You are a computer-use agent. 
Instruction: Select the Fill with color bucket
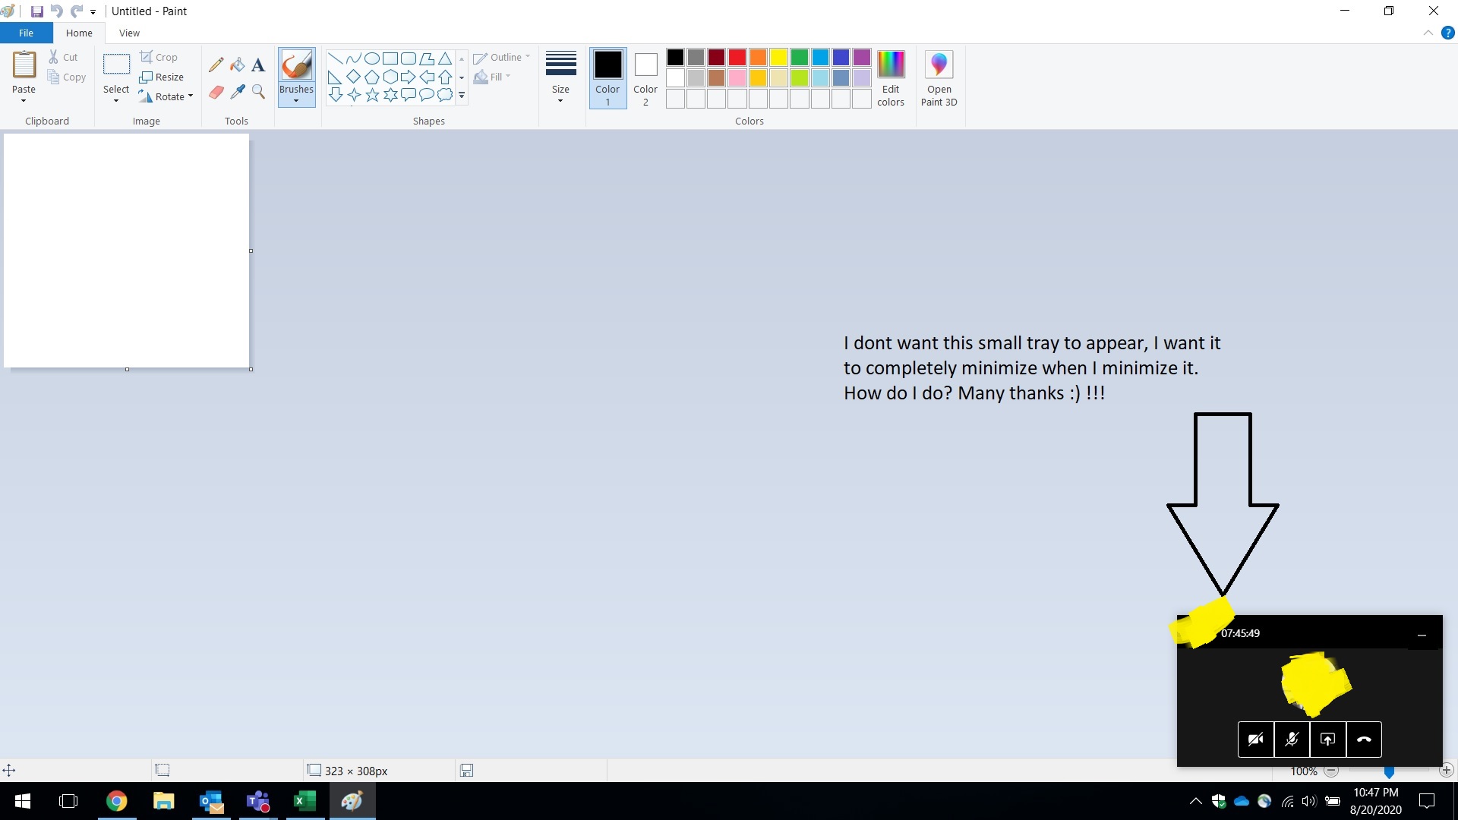(238, 65)
